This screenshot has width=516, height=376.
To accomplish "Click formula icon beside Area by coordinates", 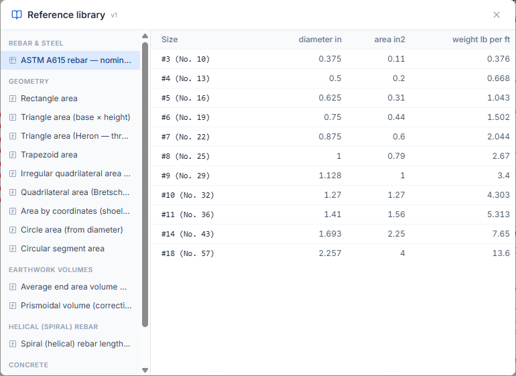I will click(13, 211).
